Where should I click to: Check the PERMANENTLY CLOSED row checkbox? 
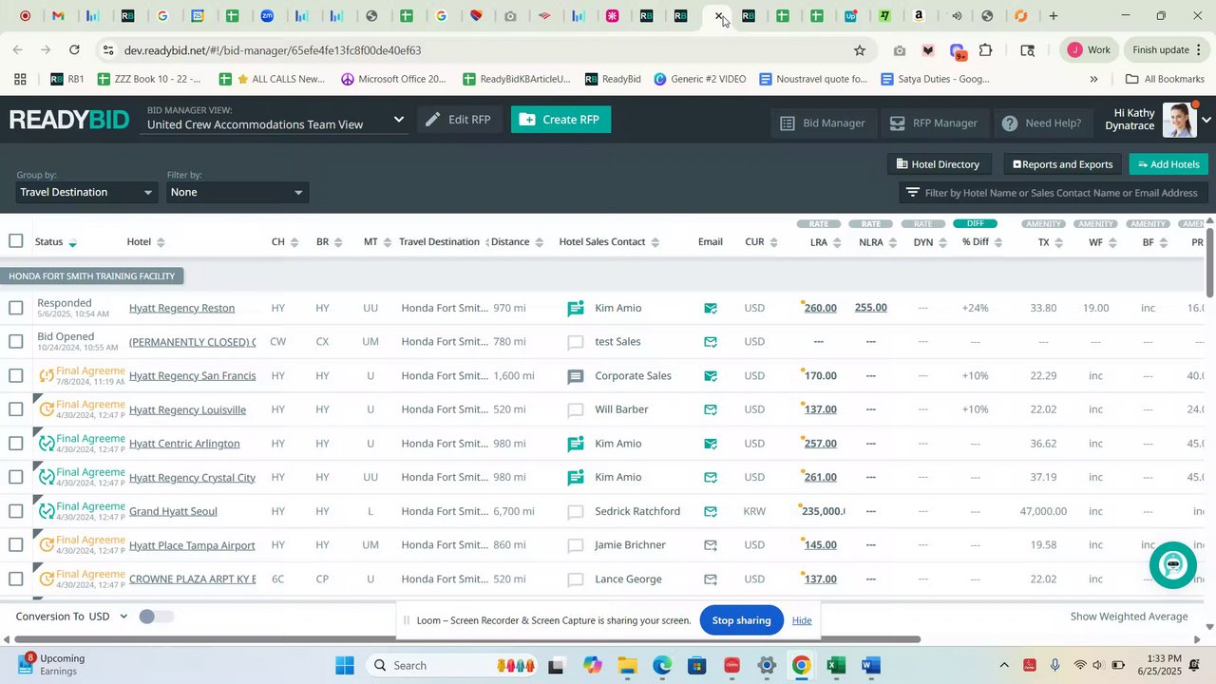coord(15,342)
